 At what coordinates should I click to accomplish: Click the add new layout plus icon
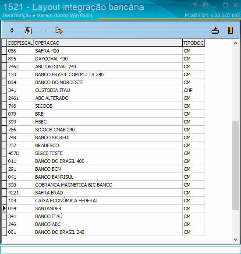[x=12, y=31]
